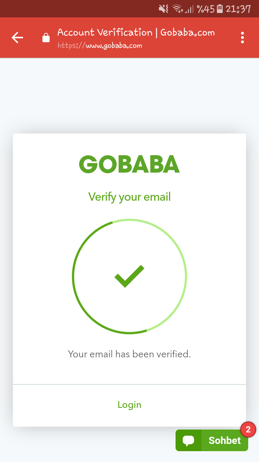Click the green checkmark icon
259x462 pixels.
129,276
